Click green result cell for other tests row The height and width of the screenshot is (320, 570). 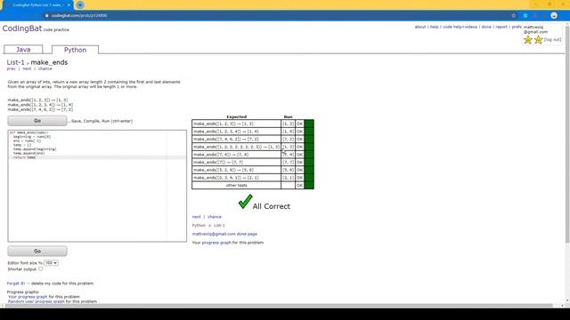coord(309,186)
